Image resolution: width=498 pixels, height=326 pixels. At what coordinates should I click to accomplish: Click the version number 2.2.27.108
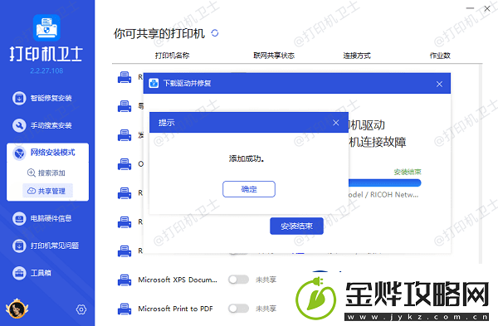46,71
